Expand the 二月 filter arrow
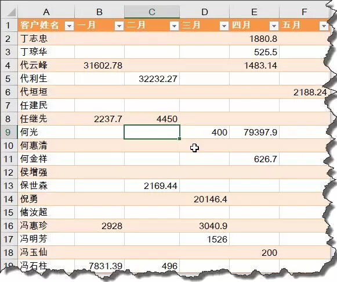The height and width of the screenshot is (282, 337). [175, 26]
